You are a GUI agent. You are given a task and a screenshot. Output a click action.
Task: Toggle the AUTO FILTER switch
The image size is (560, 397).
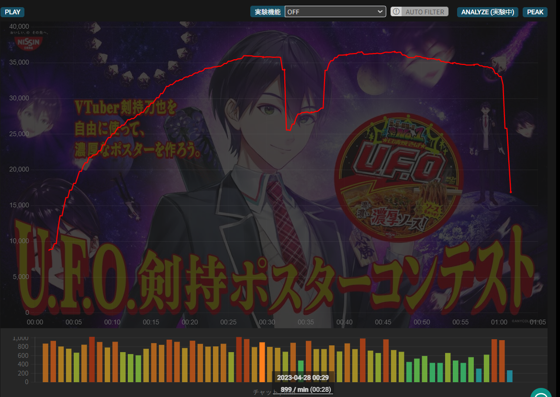419,12
